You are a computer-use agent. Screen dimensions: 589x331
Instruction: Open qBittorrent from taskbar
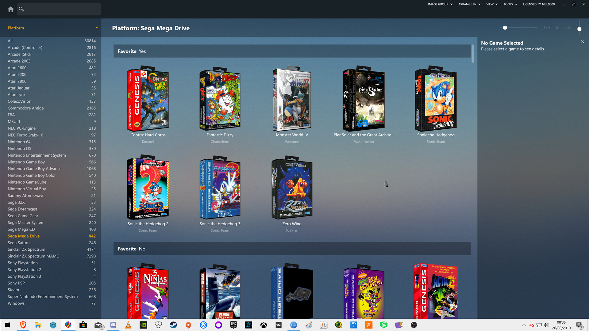[294, 325]
